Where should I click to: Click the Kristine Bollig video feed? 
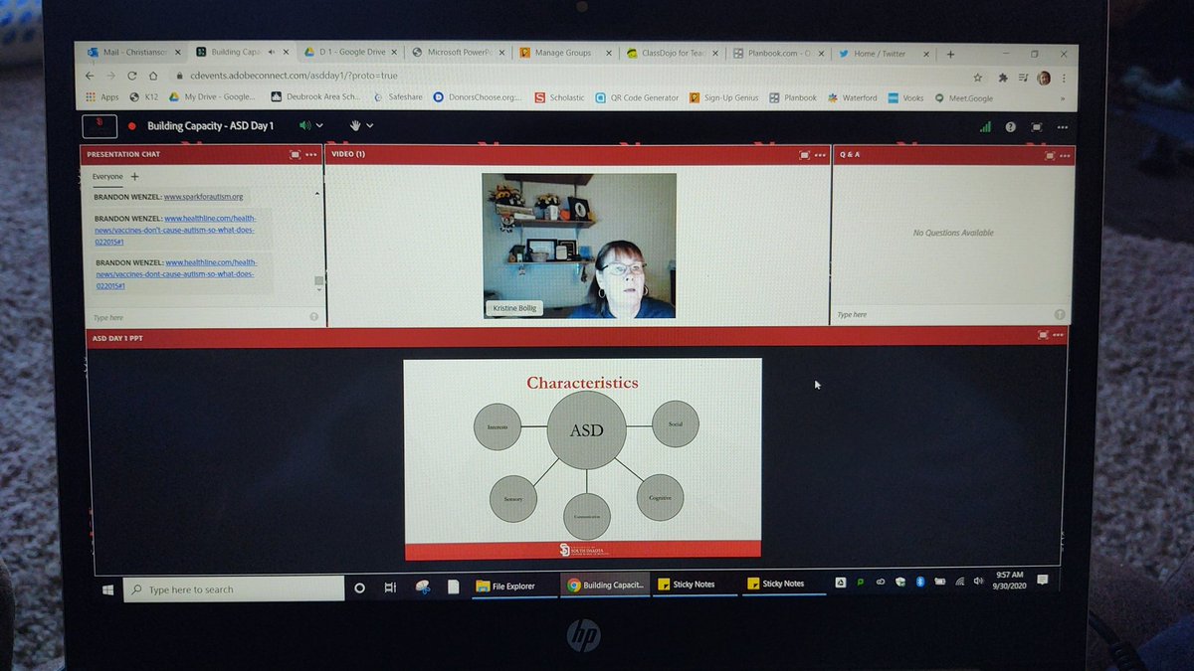point(579,246)
